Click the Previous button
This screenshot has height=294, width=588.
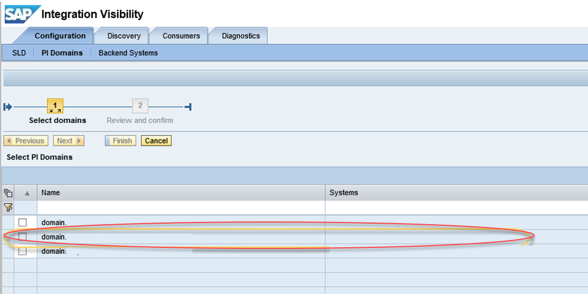(26, 141)
